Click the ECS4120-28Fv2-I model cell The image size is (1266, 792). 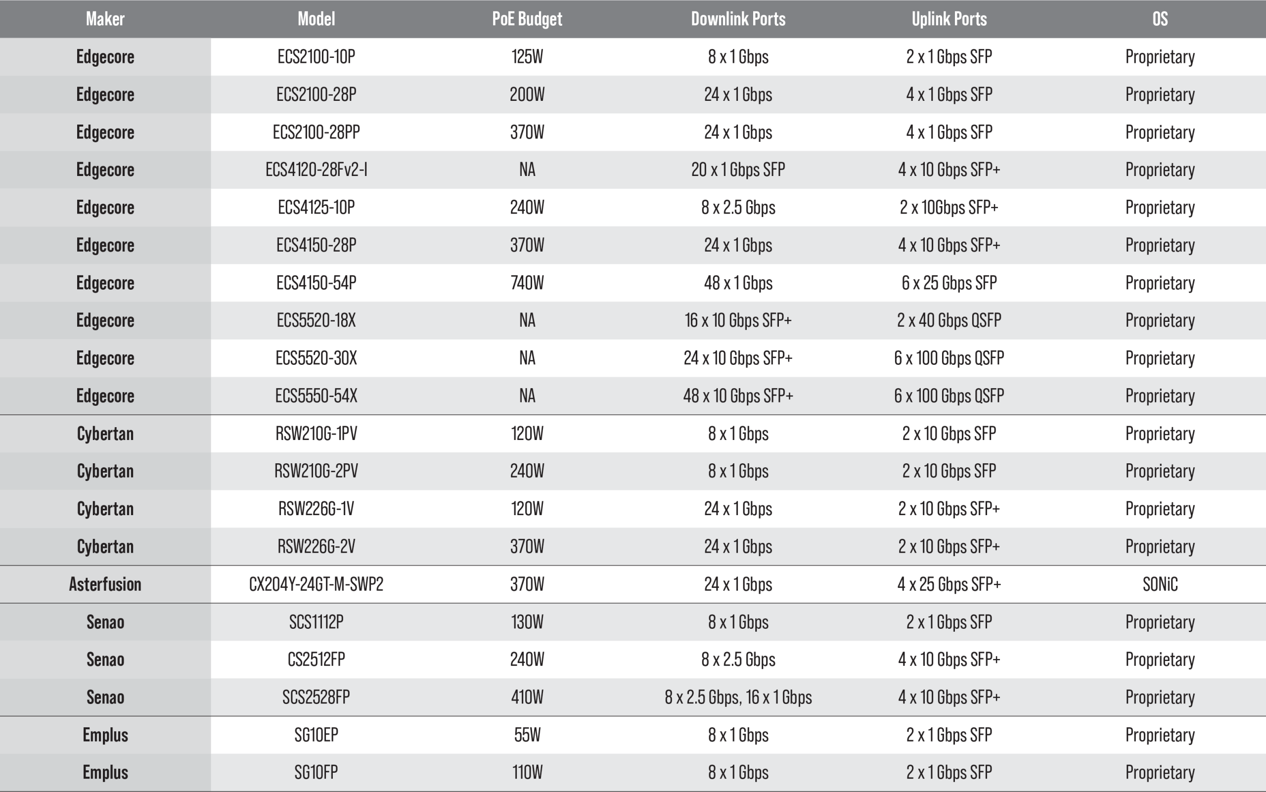[x=316, y=170]
